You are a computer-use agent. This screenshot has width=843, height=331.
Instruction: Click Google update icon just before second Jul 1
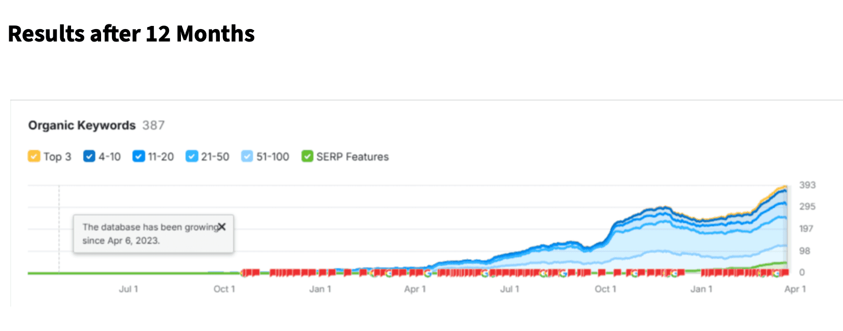(x=485, y=273)
